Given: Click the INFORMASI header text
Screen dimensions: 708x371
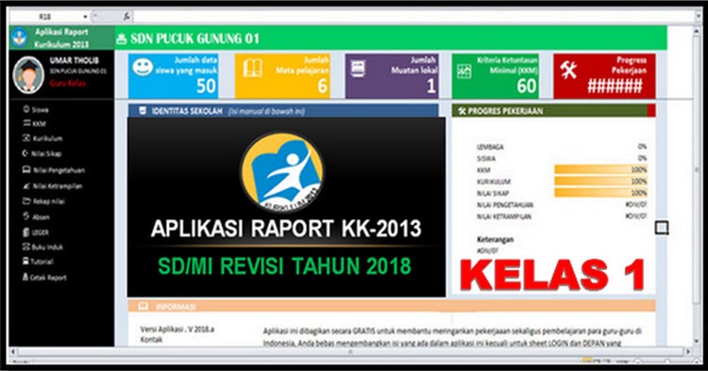Looking at the screenshot, I should tap(176, 307).
